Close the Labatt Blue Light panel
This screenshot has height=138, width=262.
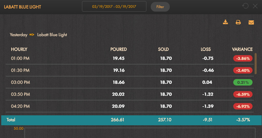coord(255,6)
